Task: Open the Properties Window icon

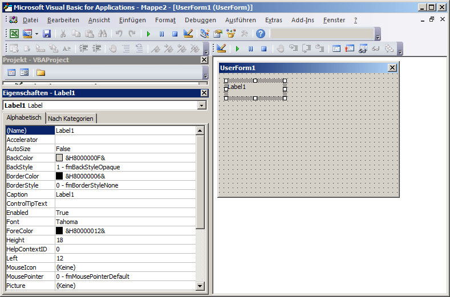Action: (218, 34)
